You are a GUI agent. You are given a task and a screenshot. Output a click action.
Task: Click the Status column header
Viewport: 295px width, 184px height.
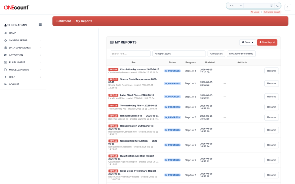click(172, 62)
